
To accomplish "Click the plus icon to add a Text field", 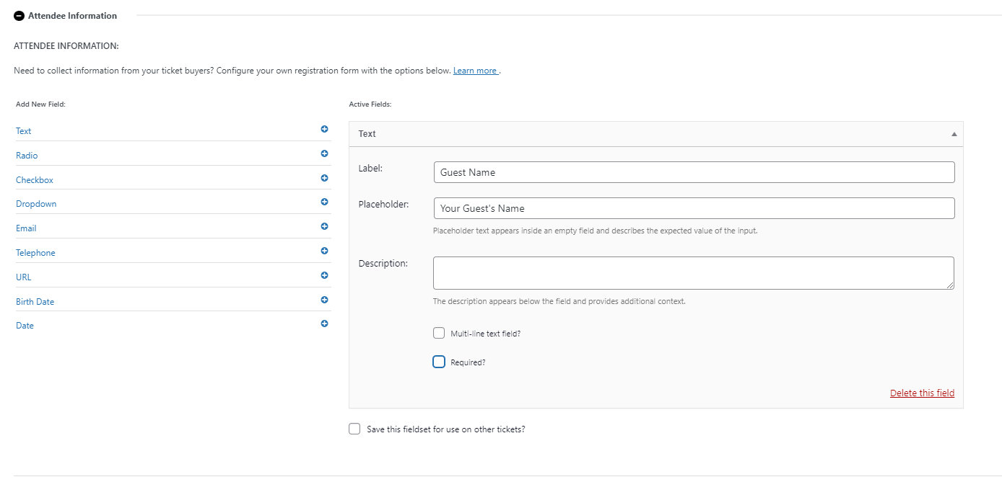I will point(324,129).
